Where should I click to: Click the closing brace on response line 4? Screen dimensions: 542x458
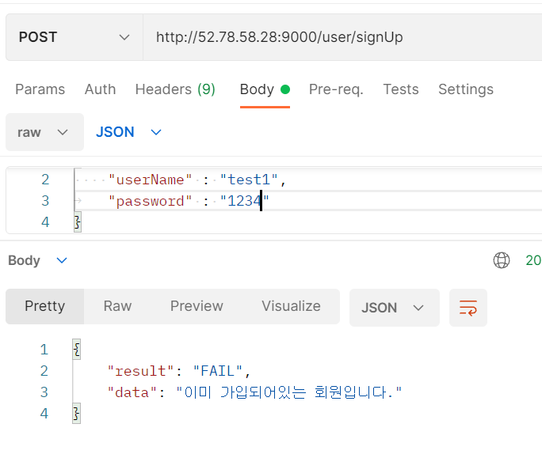pyautogui.click(x=76, y=414)
